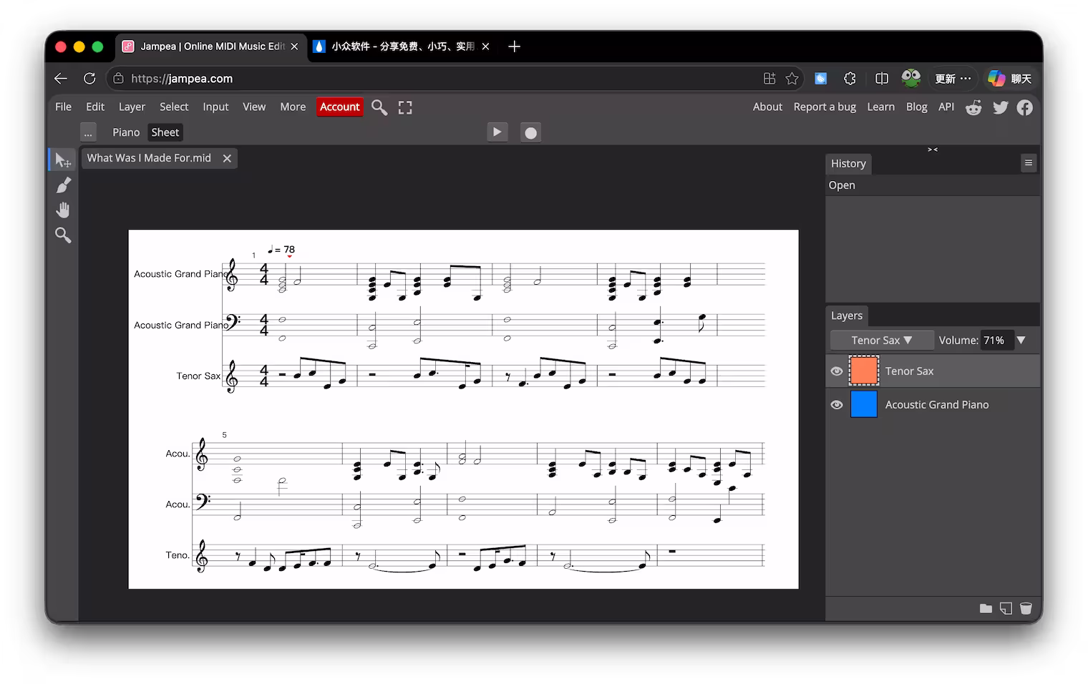This screenshot has width=1088, height=684.
Task: Click the red Account button
Action: click(340, 107)
